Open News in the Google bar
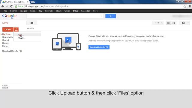 (x=59, y=11)
